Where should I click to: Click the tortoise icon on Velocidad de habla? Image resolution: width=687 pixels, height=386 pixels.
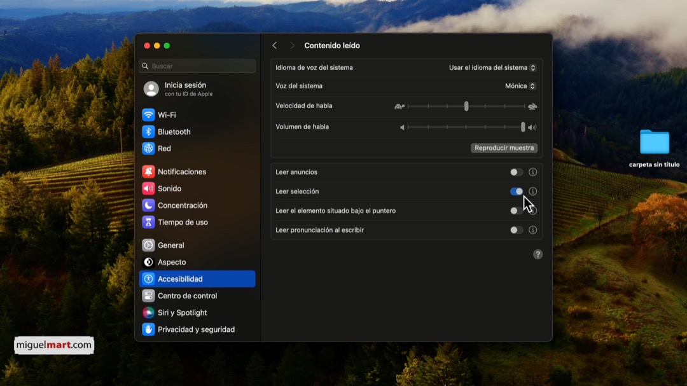coord(399,106)
